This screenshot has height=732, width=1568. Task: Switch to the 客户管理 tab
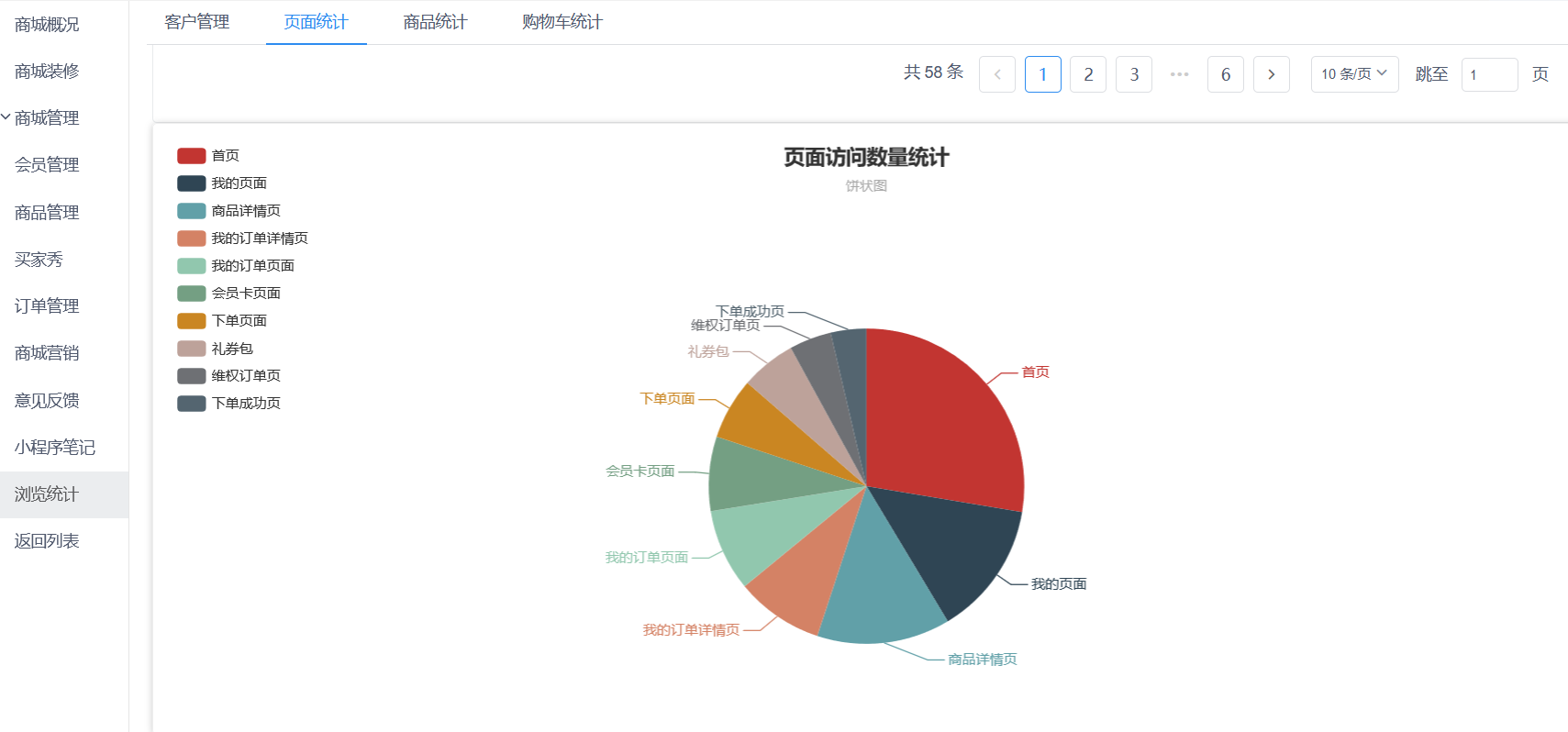(x=197, y=22)
